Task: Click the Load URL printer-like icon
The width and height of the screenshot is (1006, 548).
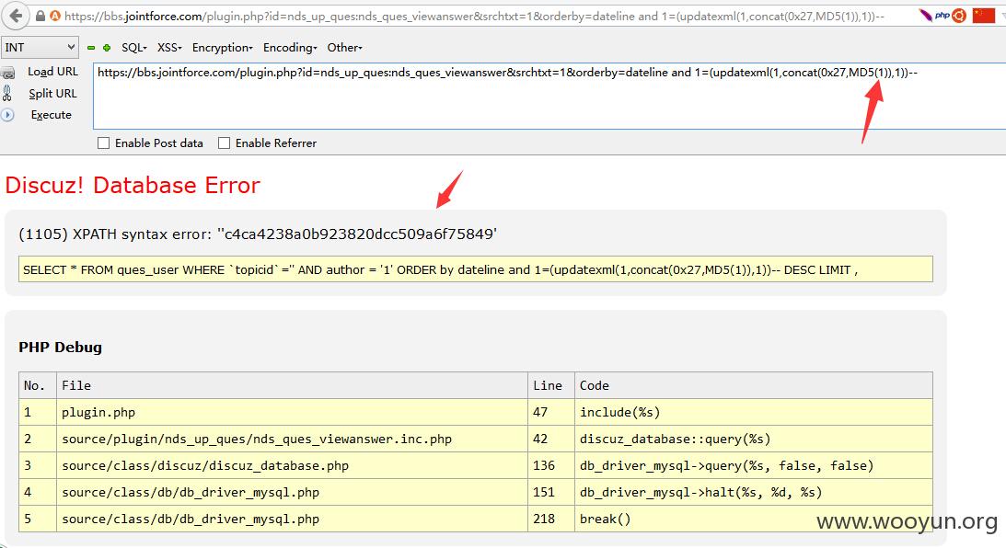Action: 8,73
